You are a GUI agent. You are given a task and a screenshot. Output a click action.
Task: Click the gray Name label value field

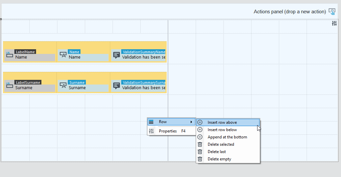click(x=35, y=58)
